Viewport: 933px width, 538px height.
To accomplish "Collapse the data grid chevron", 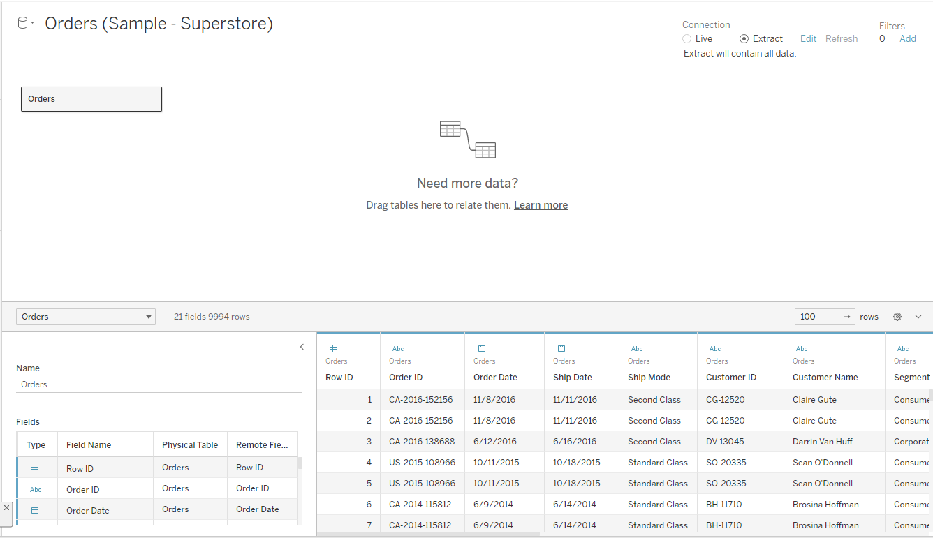I will (x=918, y=317).
